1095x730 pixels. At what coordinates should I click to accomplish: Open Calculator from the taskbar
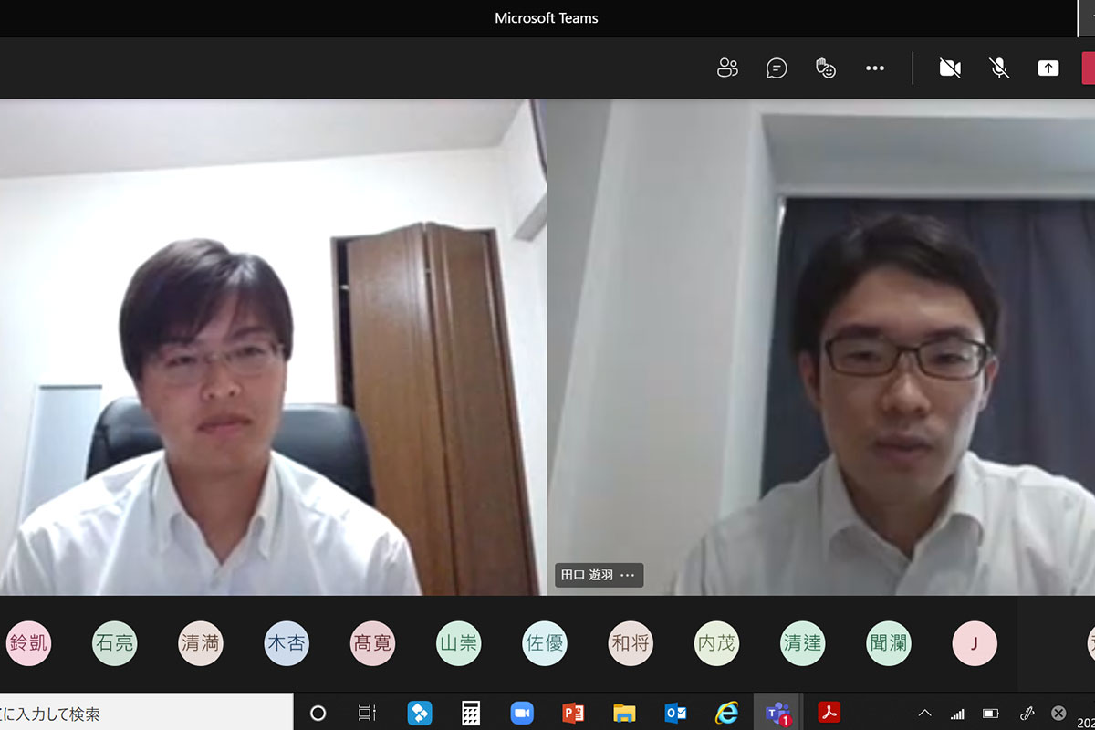471,713
